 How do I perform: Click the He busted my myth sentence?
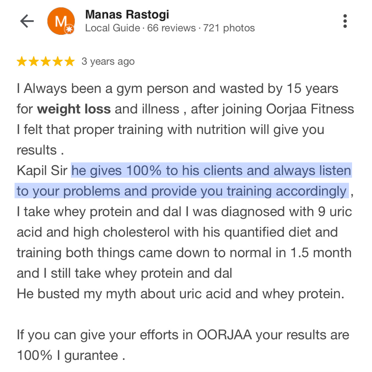click(x=180, y=294)
